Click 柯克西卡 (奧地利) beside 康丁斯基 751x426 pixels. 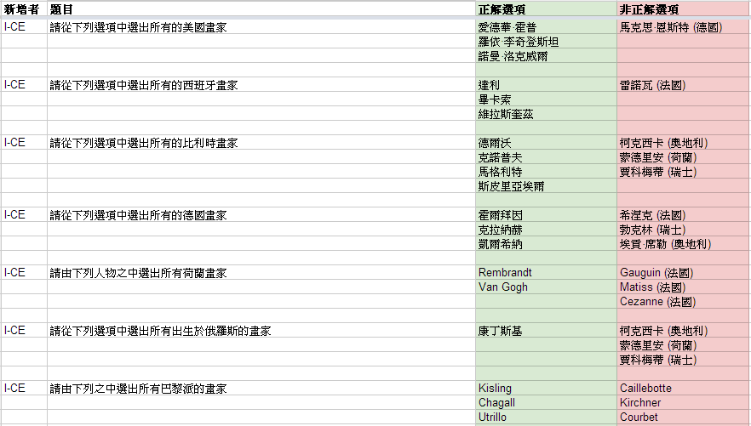[x=684, y=331]
